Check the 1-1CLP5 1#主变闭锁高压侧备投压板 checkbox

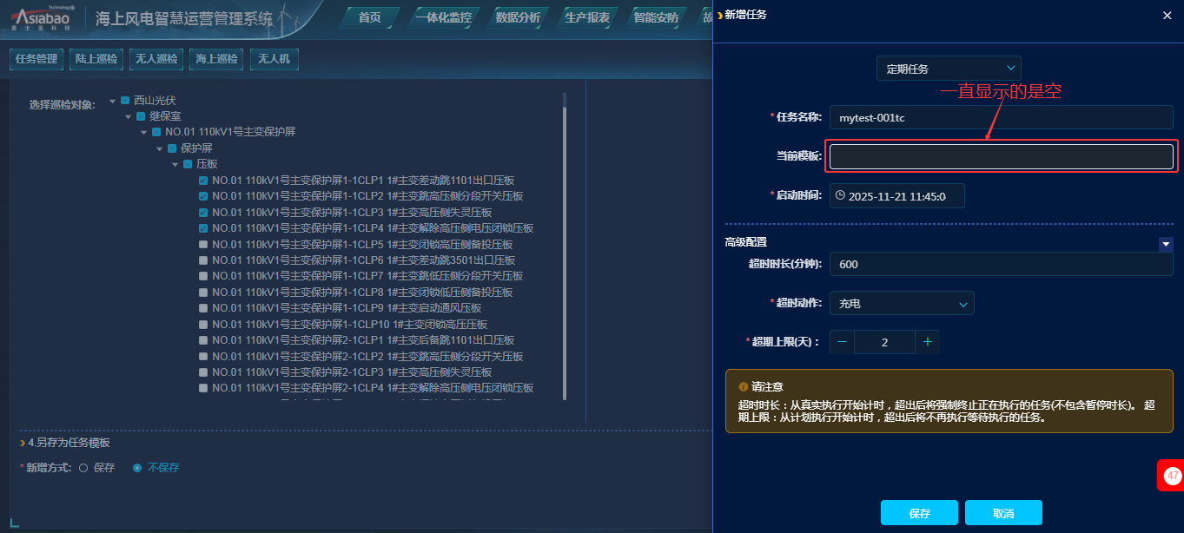coord(203,245)
